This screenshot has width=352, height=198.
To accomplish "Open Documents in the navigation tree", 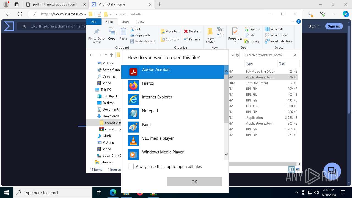I will pos(108,109).
